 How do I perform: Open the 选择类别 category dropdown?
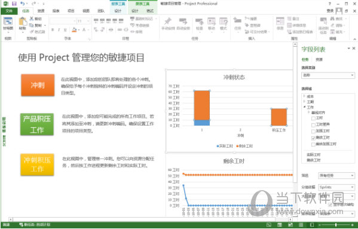328,75
